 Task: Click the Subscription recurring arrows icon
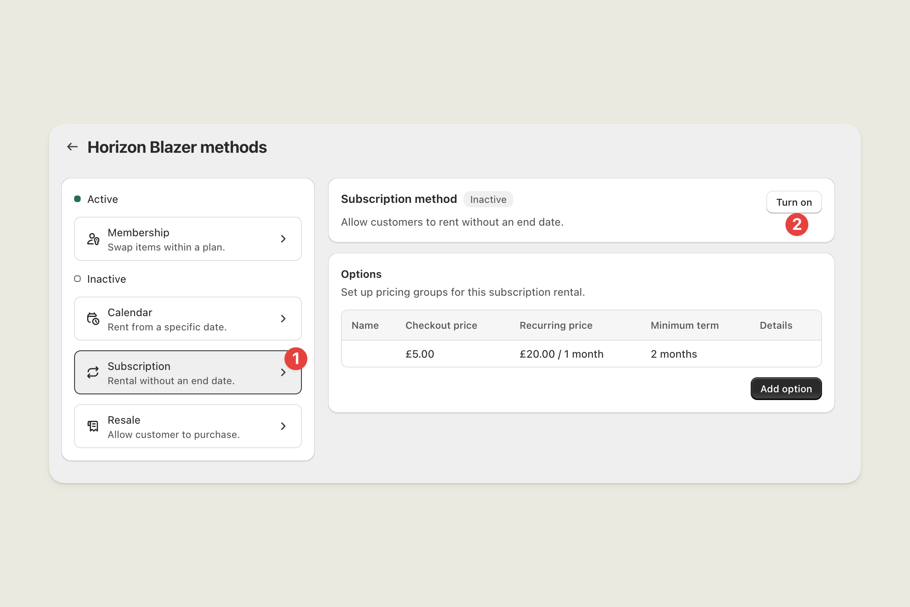pyautogui.click(x=93, y=372)
